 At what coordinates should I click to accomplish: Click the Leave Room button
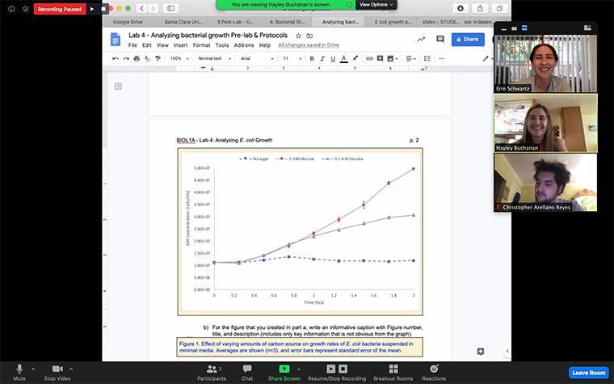588,372
